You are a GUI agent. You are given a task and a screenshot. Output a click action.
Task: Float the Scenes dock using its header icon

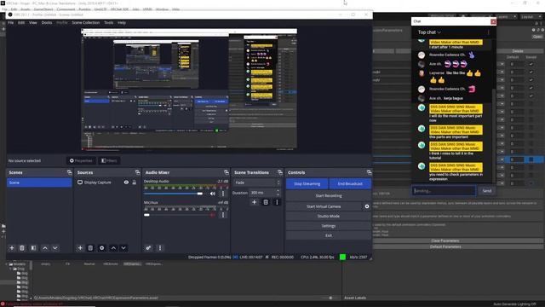(x=69, y=172)
